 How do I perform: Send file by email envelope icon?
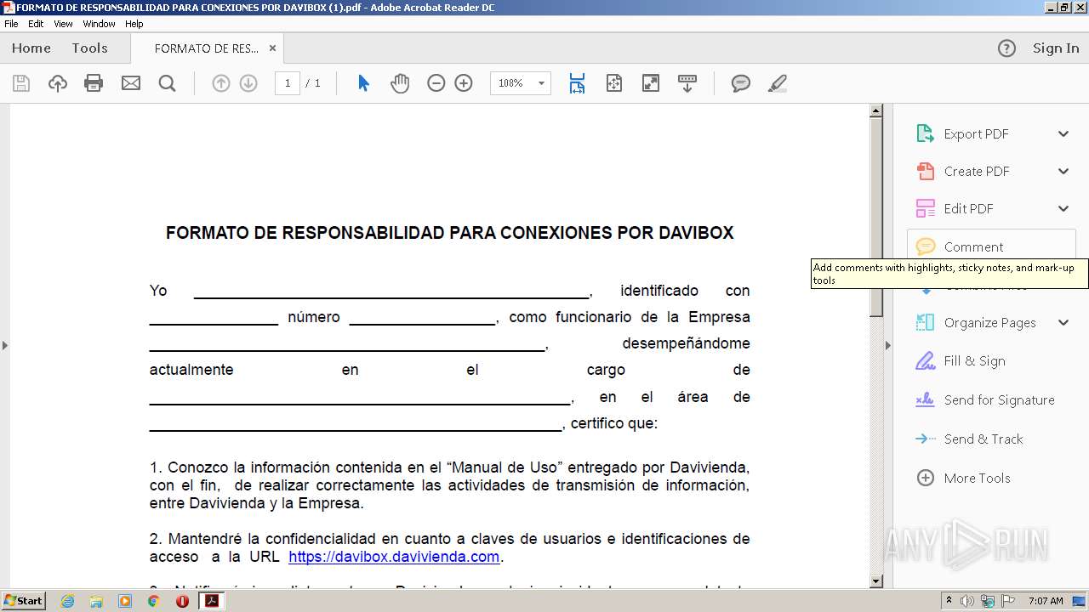click(x=131, y=83)
